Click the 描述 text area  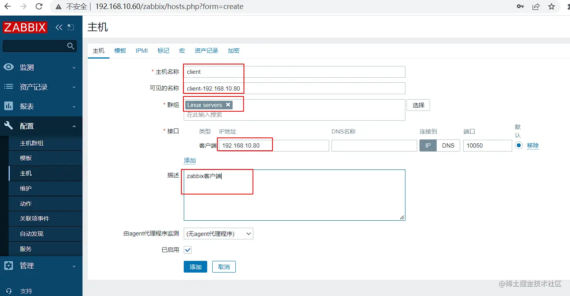tap(294, 195)
